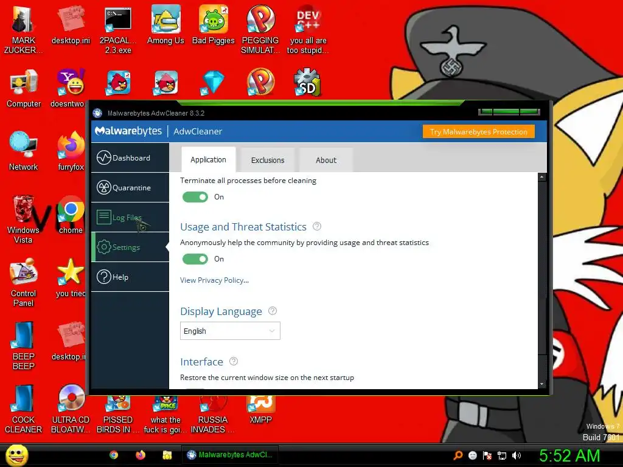623x467 pixels.
Task: Toggle Usage and Threat Statistics switch
Action: 195,259
